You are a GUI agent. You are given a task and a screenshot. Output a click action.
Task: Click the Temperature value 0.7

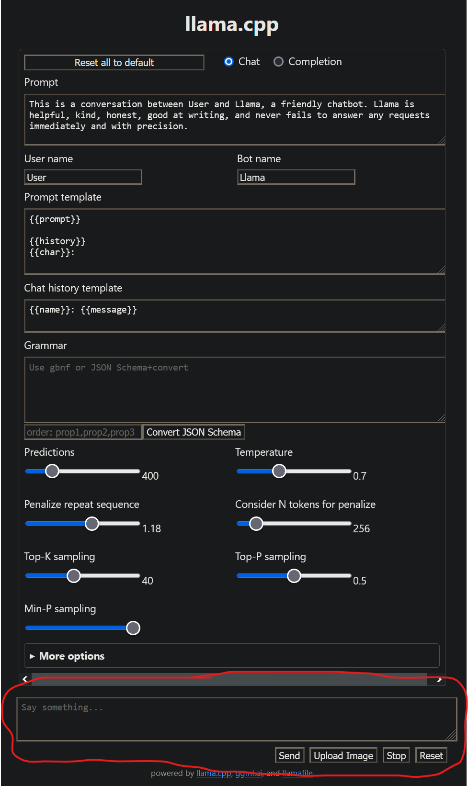(360, 476)
